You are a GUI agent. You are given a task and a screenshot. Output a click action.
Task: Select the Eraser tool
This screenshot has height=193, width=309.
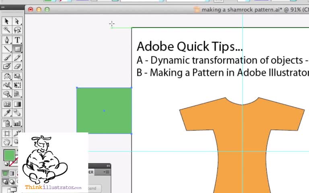pos(17,66)
